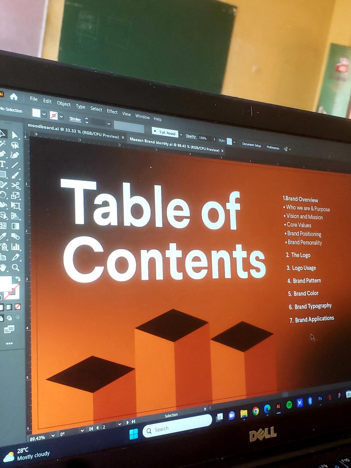The width and height of the screenshot is (351, 468).
Task: Choose the Scale tool
Action: pos(15,195)
